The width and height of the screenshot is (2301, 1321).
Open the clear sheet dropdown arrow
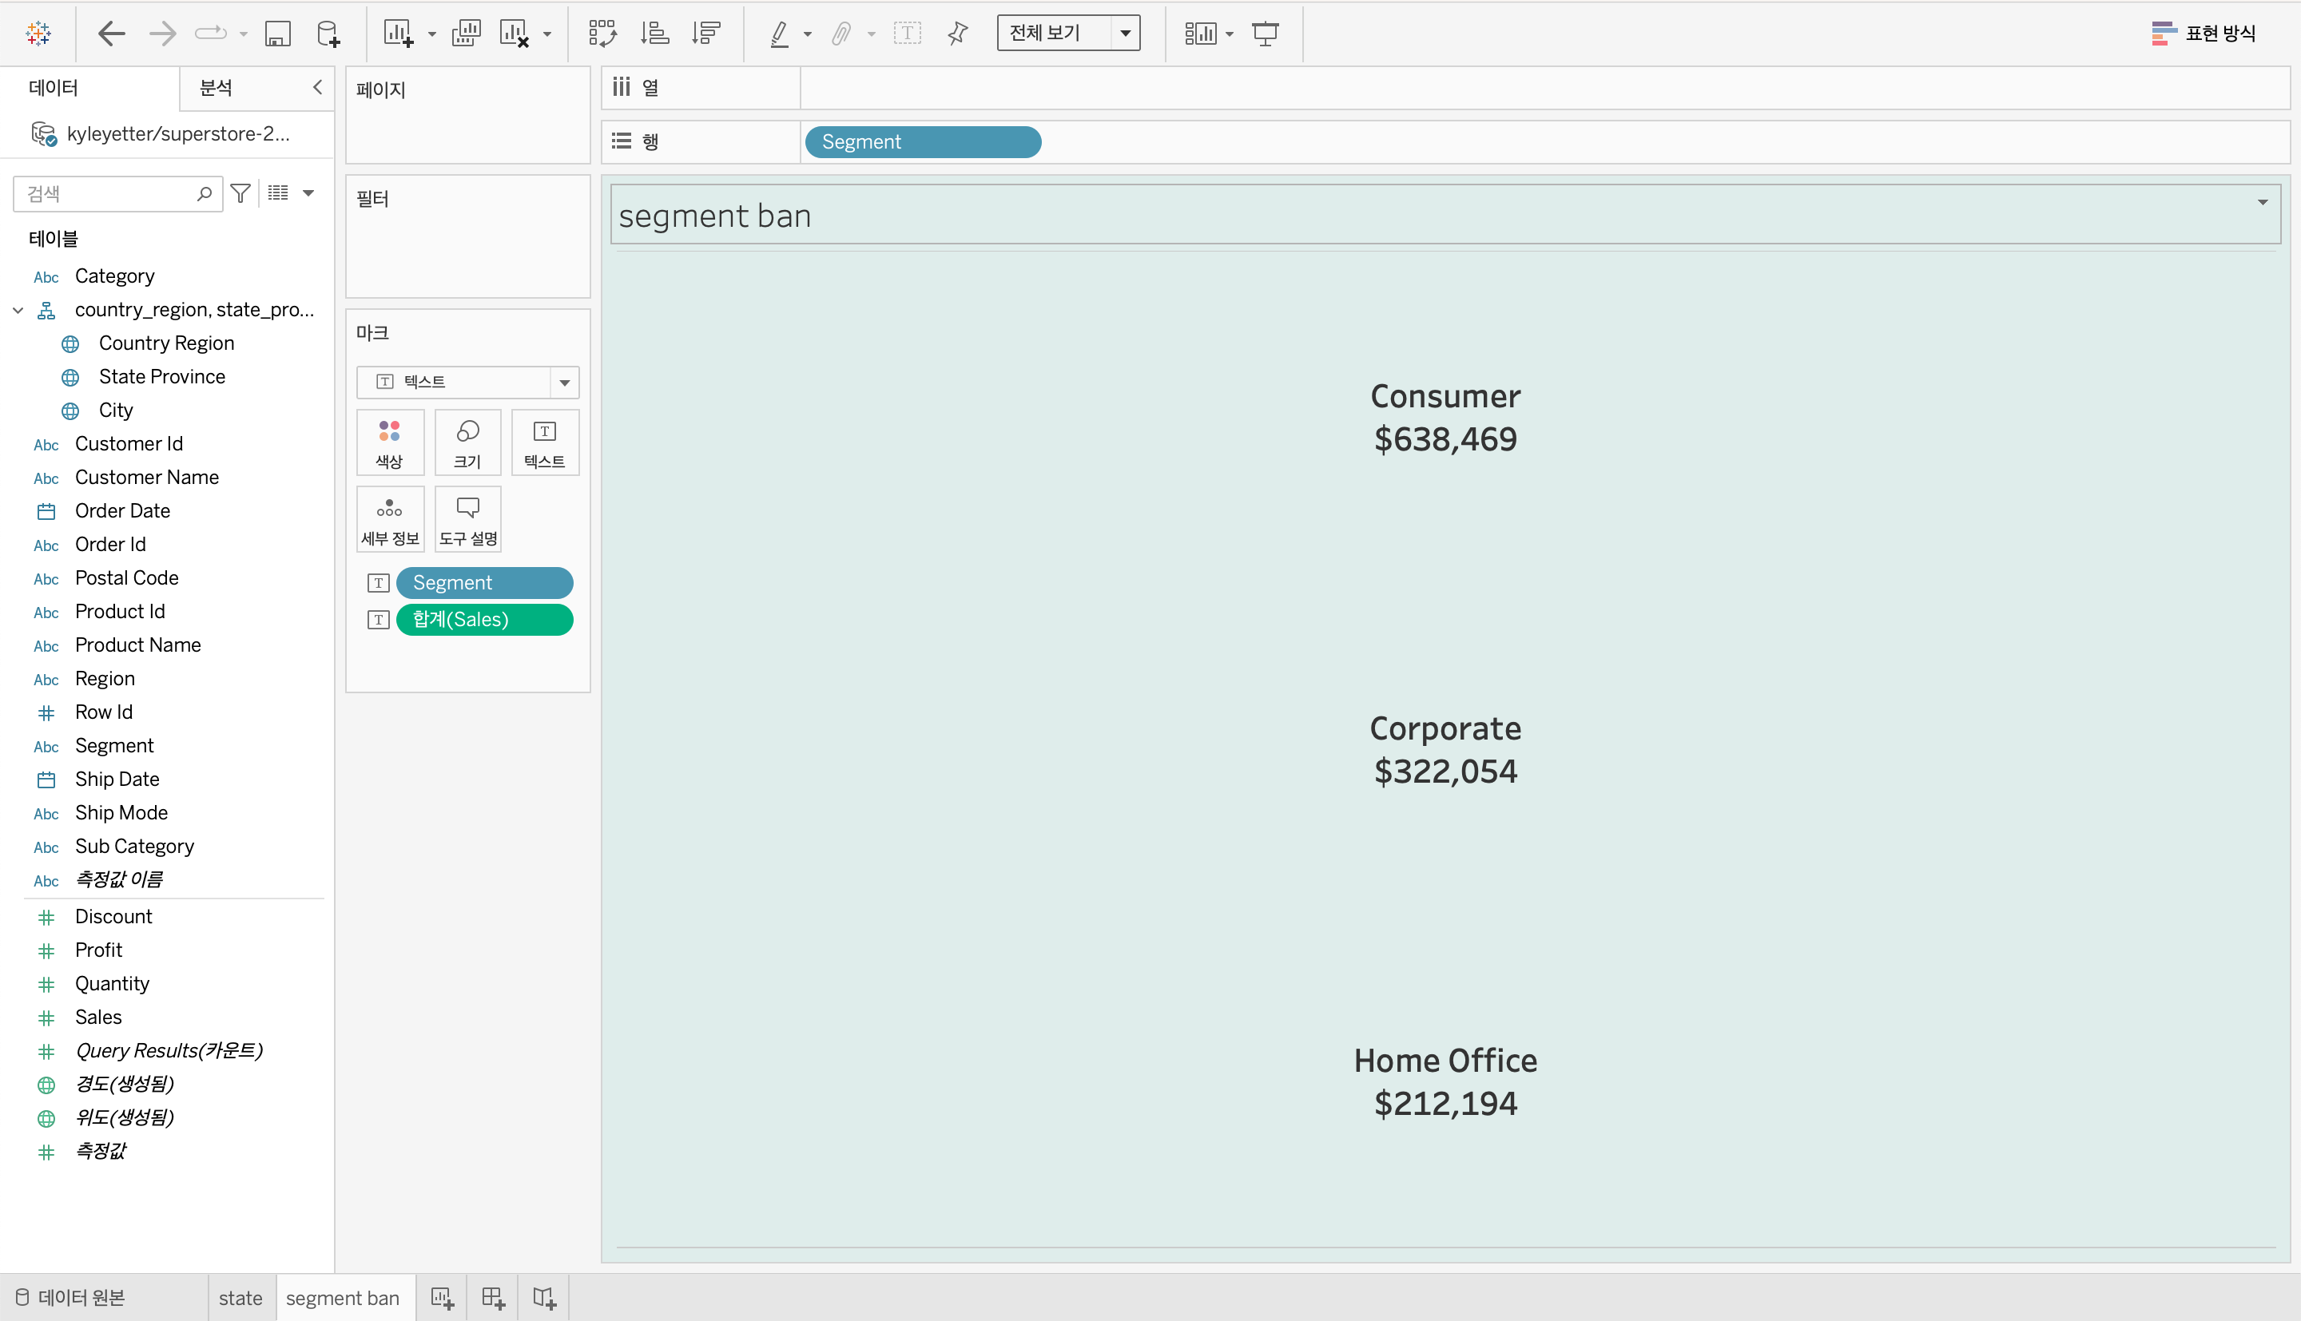point(547,34)
